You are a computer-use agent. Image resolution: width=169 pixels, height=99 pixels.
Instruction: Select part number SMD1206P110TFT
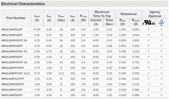pyautogui.click(x=13, y=79)
